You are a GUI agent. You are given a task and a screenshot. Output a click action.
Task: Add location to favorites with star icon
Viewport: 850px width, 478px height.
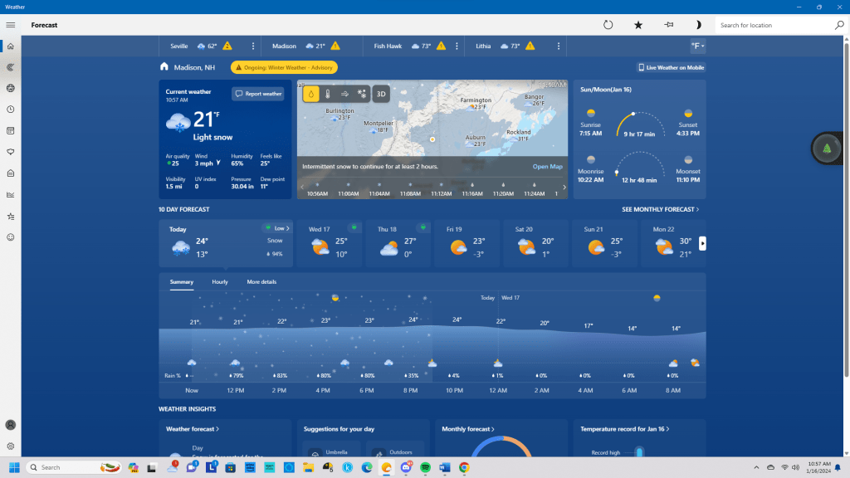[x=638, y=25]
